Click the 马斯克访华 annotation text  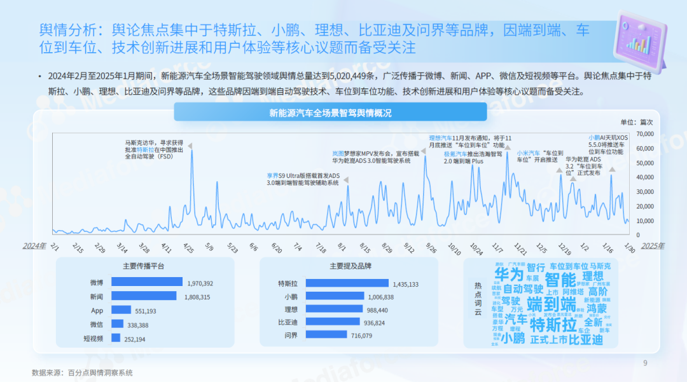154,149
